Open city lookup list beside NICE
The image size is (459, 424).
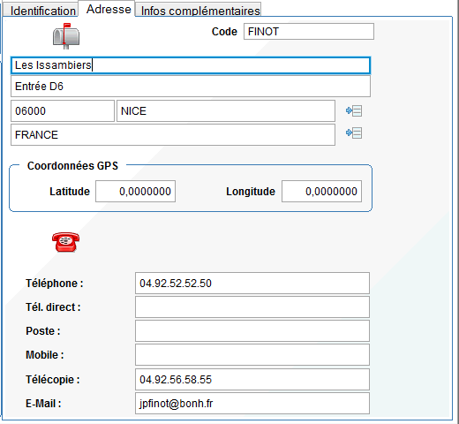point(354,111)
